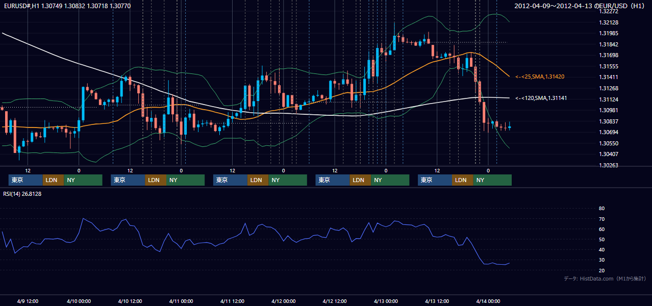Click the 4/13 12:00 time axis label
Viewport: 652px width, 306px height.
pyautogui.click(x=437, y=301)
